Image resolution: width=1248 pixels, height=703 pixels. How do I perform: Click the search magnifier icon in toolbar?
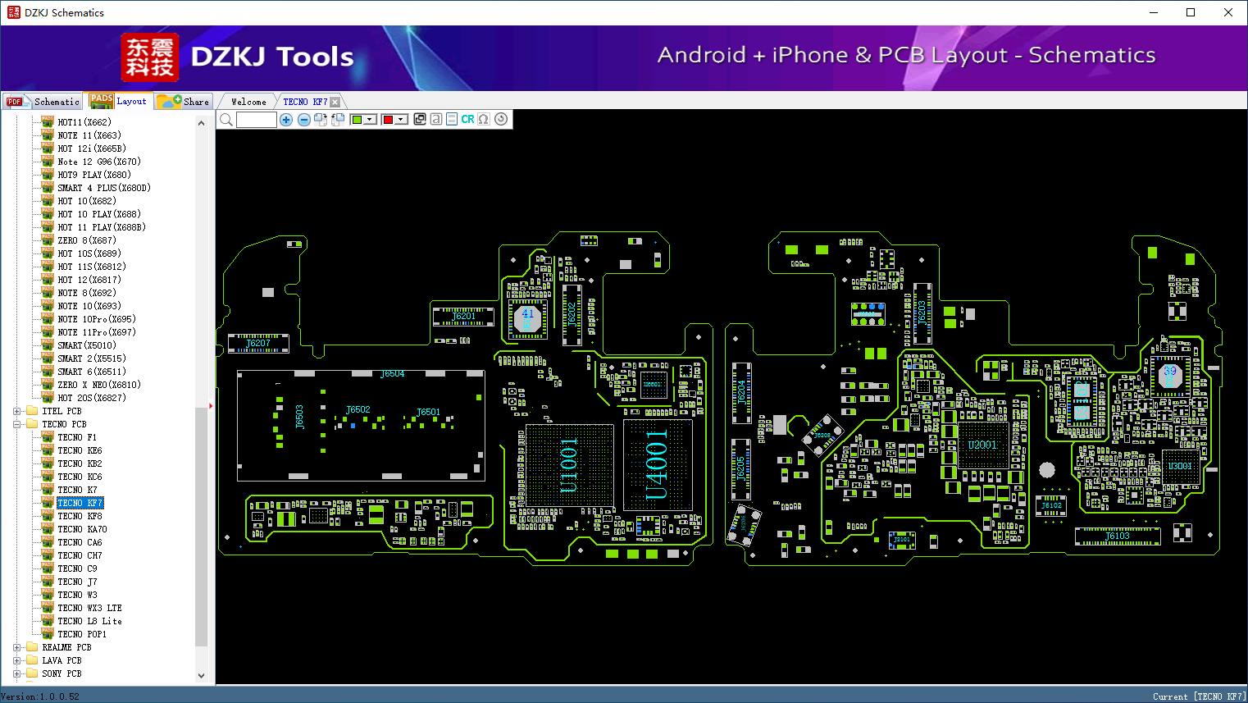click(x=226, y=120)
